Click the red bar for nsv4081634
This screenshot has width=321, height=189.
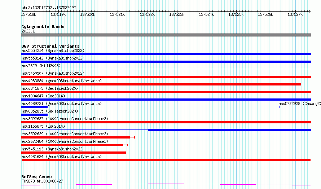click(x=166, y=160)
